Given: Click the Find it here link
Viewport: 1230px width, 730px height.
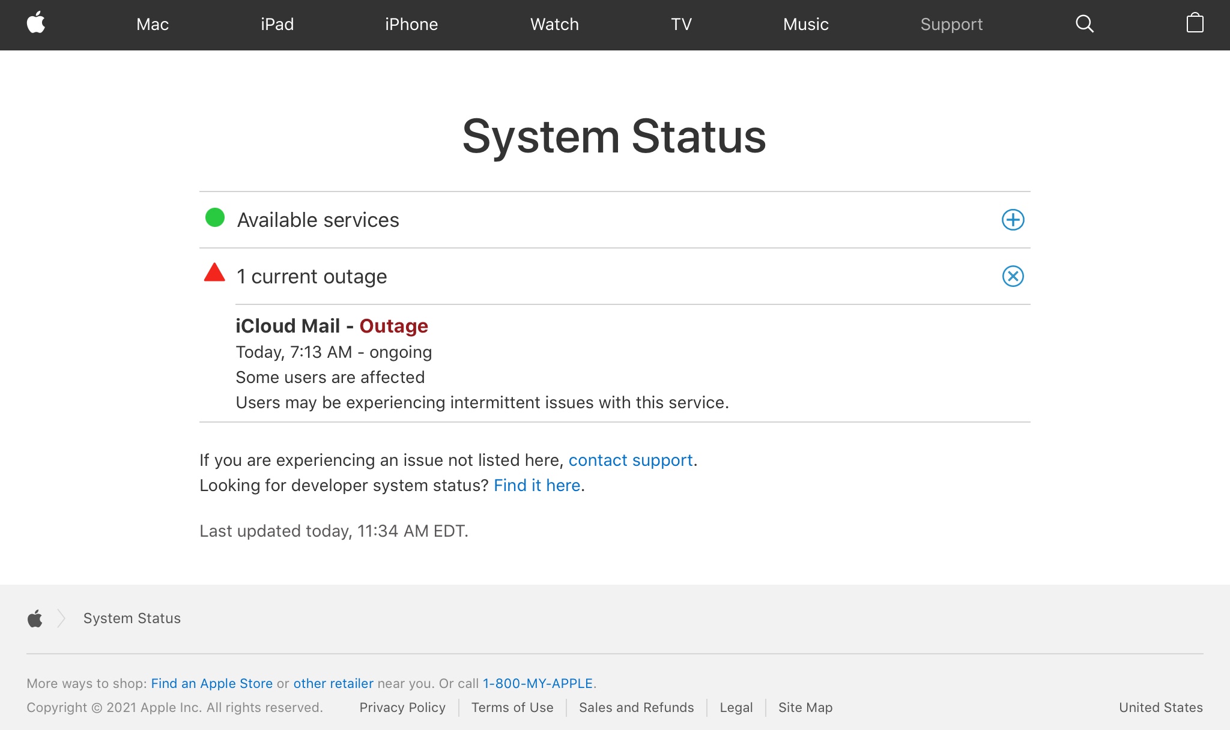Looking at the screenshot, I should pyautogui.click(x=537, y=486).
